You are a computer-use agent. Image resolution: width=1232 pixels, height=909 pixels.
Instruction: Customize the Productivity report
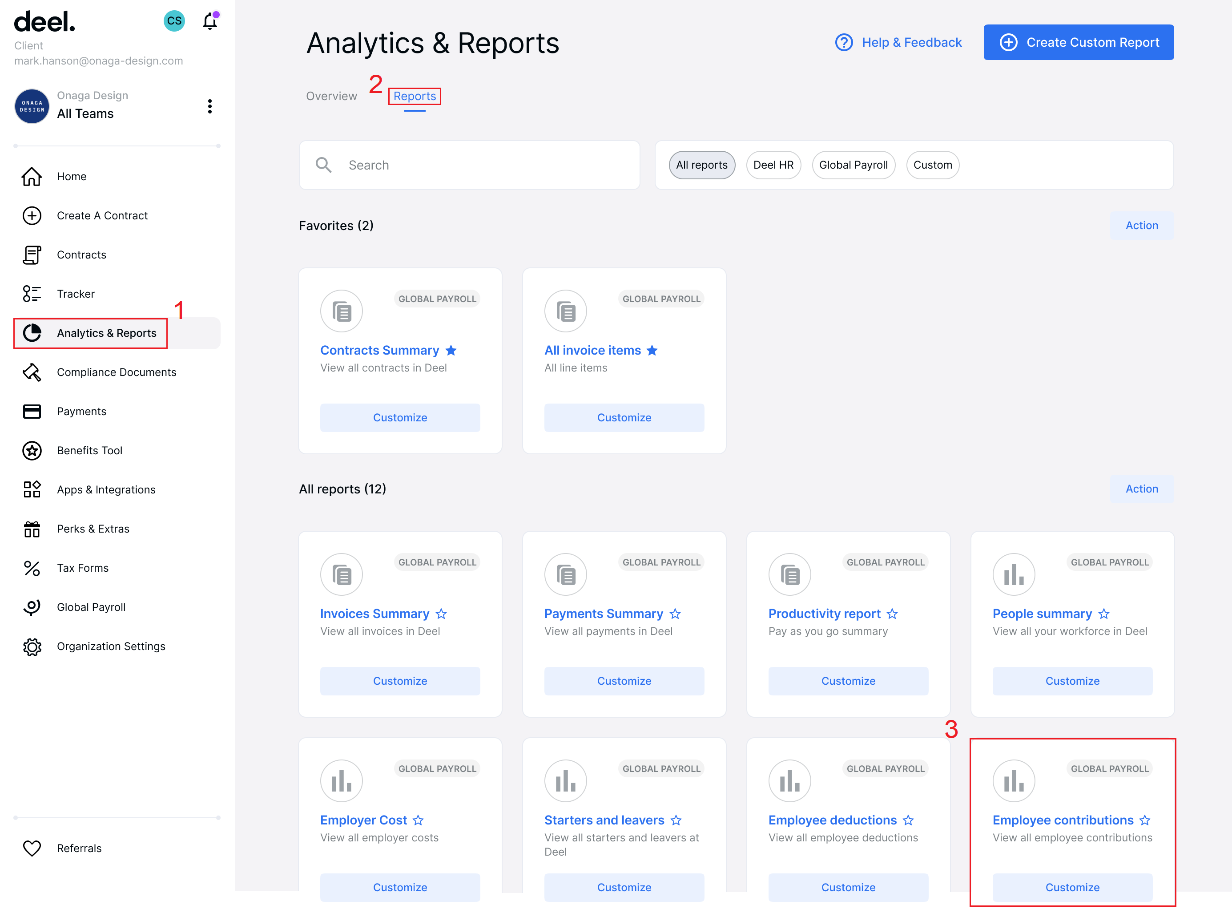click(848, 681)
